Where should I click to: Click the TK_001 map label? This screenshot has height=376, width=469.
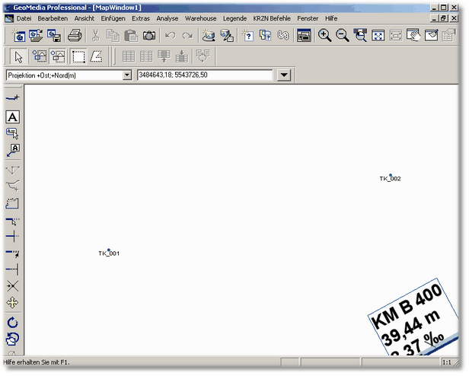coord(110,253)
